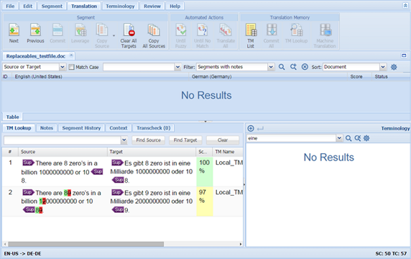Open TM Lookup from ribbon
Screen dimensions: 411x259
click(x=296, y=33)
